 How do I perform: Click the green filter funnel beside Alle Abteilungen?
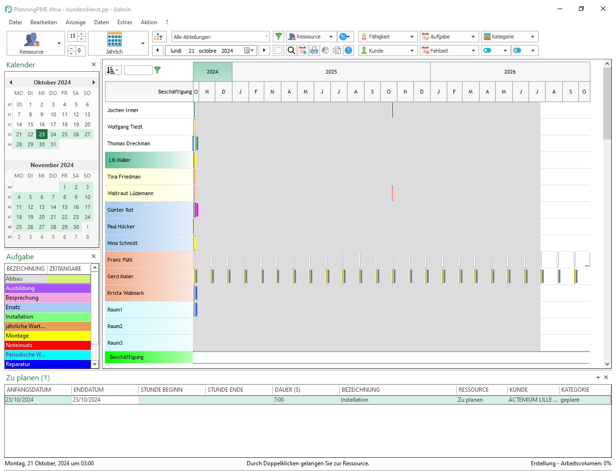[279, 37]
